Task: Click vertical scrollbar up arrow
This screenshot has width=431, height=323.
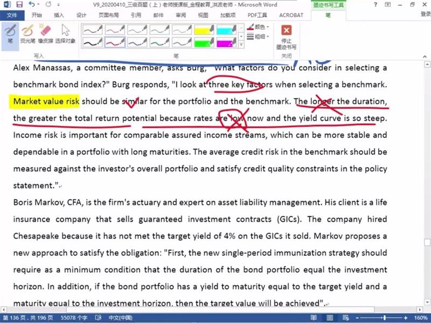Action: 427,65
